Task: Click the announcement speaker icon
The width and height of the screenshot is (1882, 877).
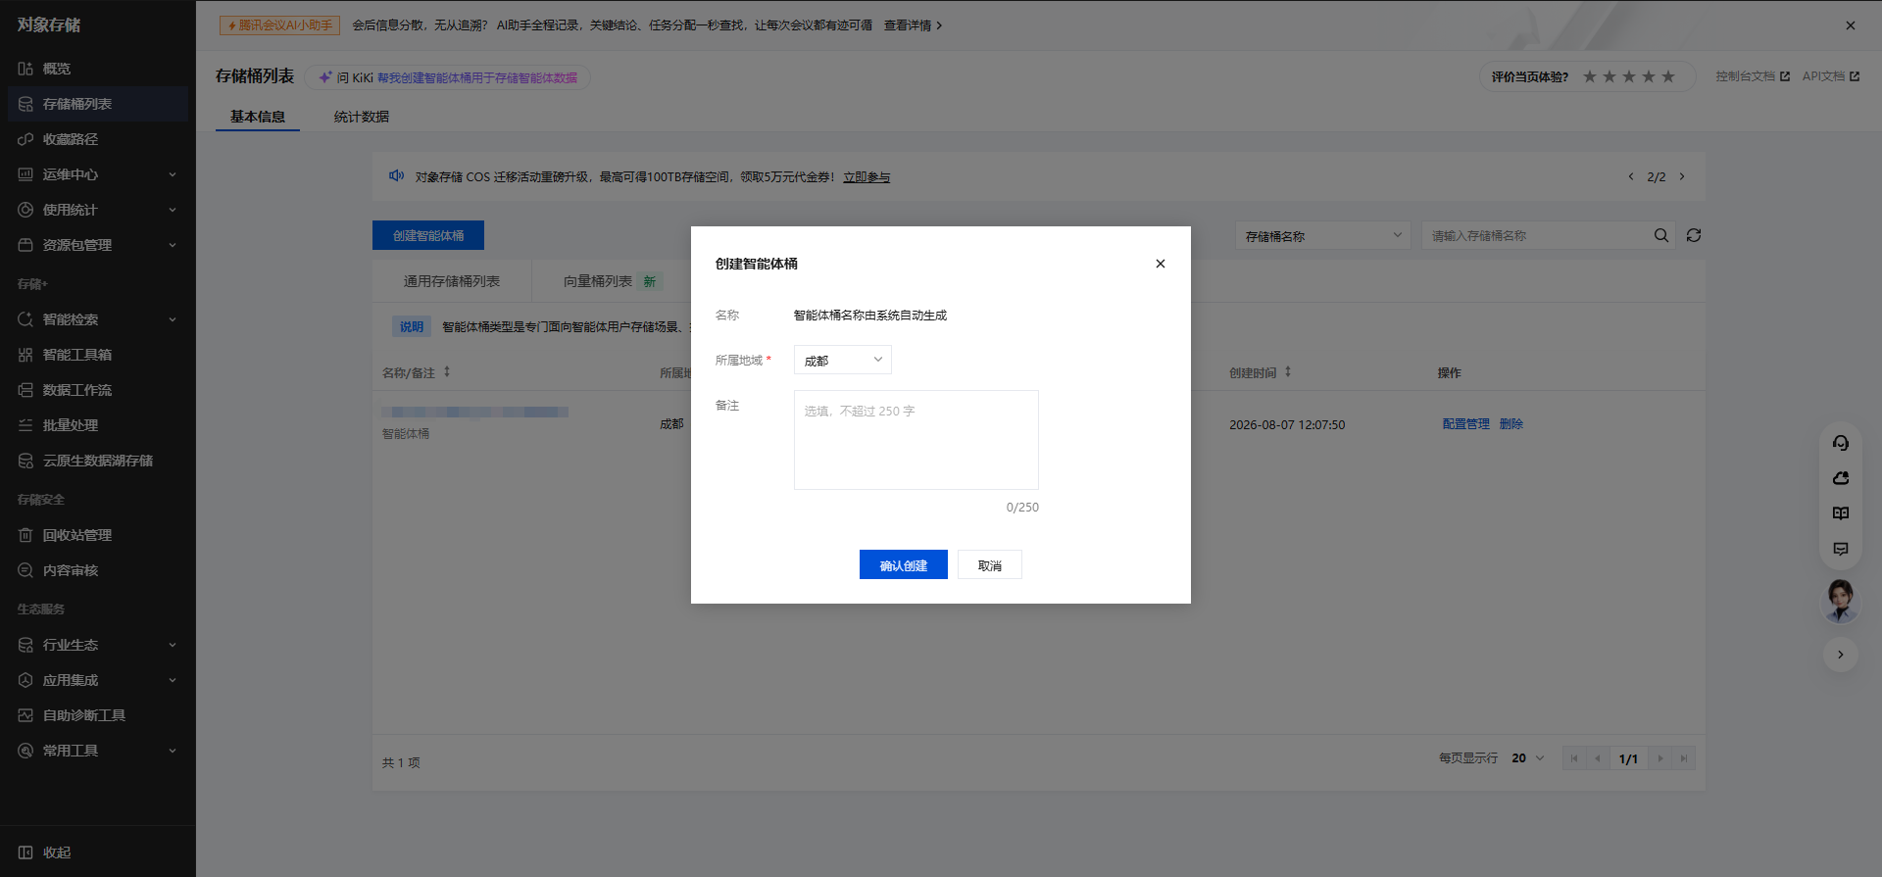Action: 396,176
